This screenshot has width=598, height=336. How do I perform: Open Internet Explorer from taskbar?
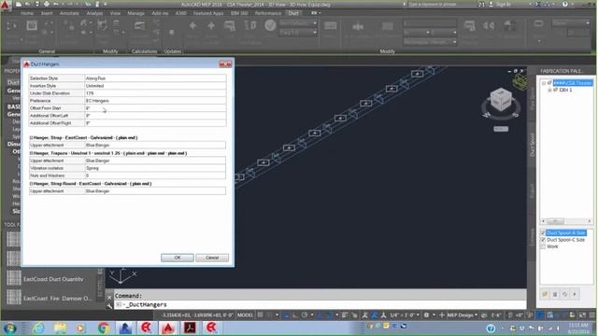click(38, 328)
